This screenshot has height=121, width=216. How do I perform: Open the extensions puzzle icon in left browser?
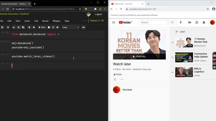pos(95,9)
